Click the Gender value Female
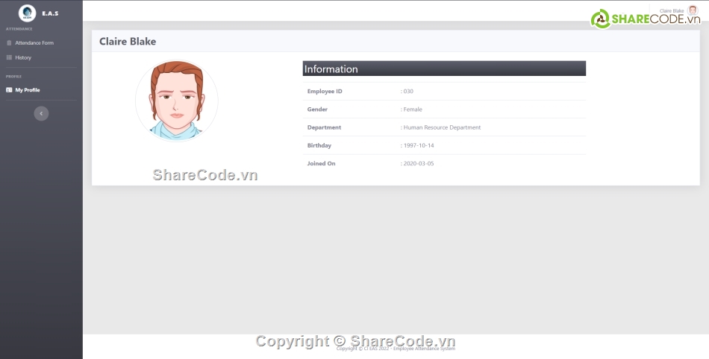The height and width of the screenshot is (359, 709). click(412, 109)
